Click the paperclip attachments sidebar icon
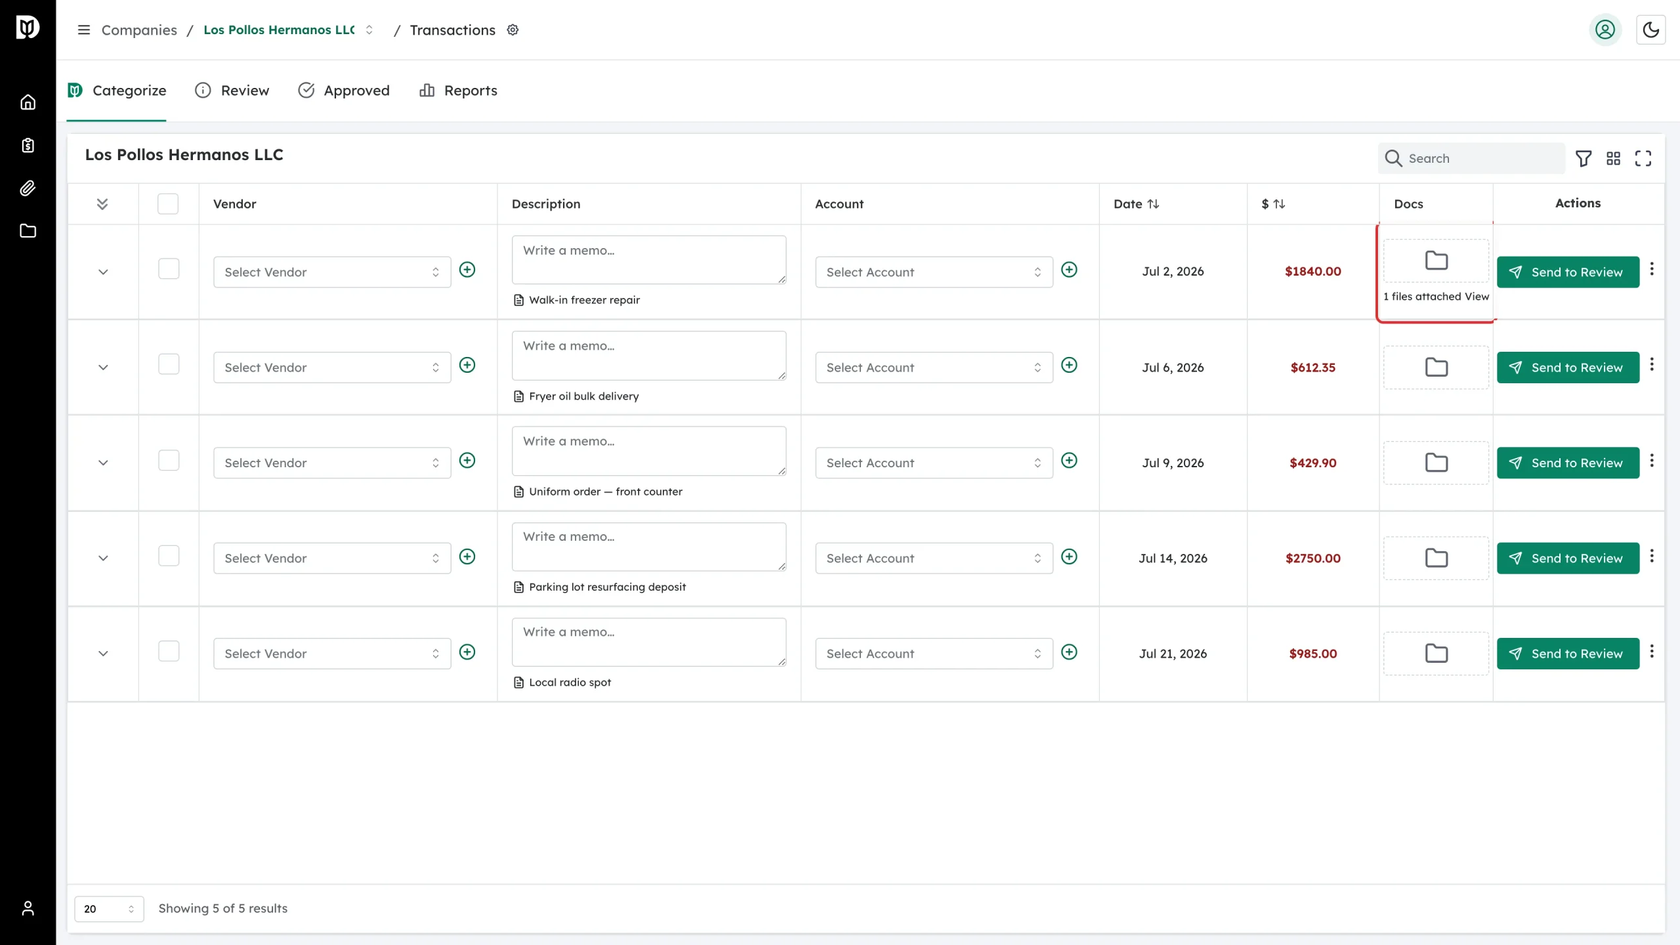 [x=28, y=188]
